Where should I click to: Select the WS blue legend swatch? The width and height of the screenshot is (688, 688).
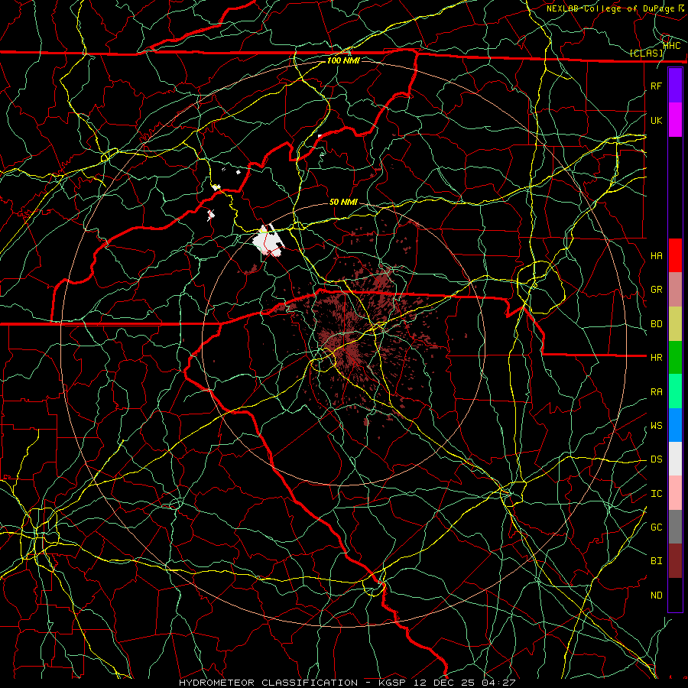[x=675, y=425]
